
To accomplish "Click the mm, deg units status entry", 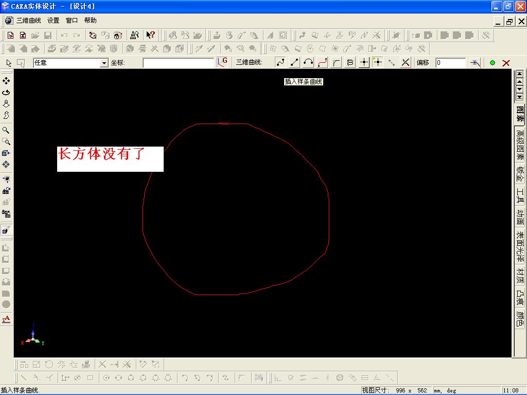I will 445,391.
